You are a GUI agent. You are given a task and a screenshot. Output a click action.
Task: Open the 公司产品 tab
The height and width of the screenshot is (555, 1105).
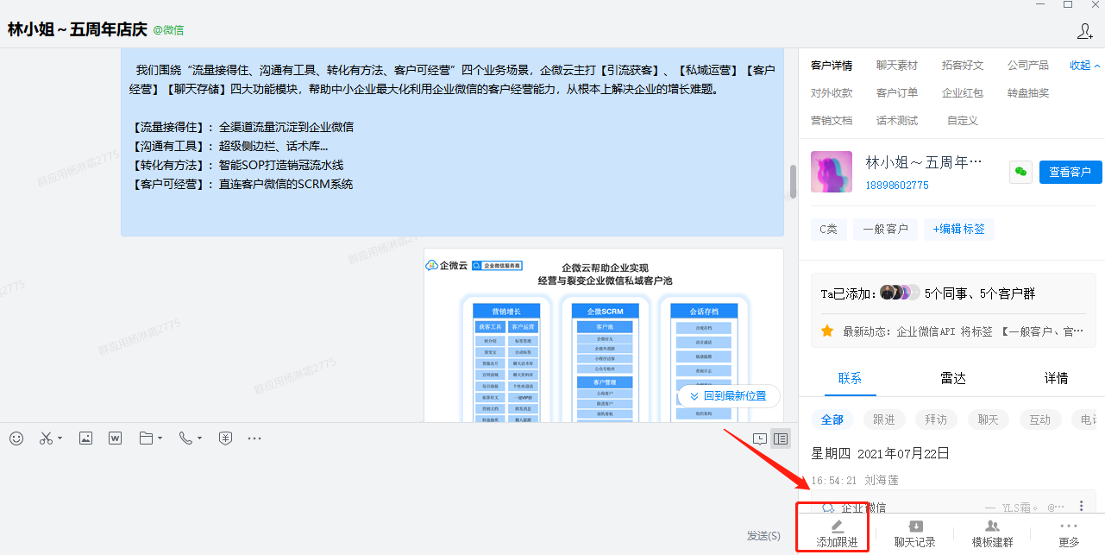1028,66
